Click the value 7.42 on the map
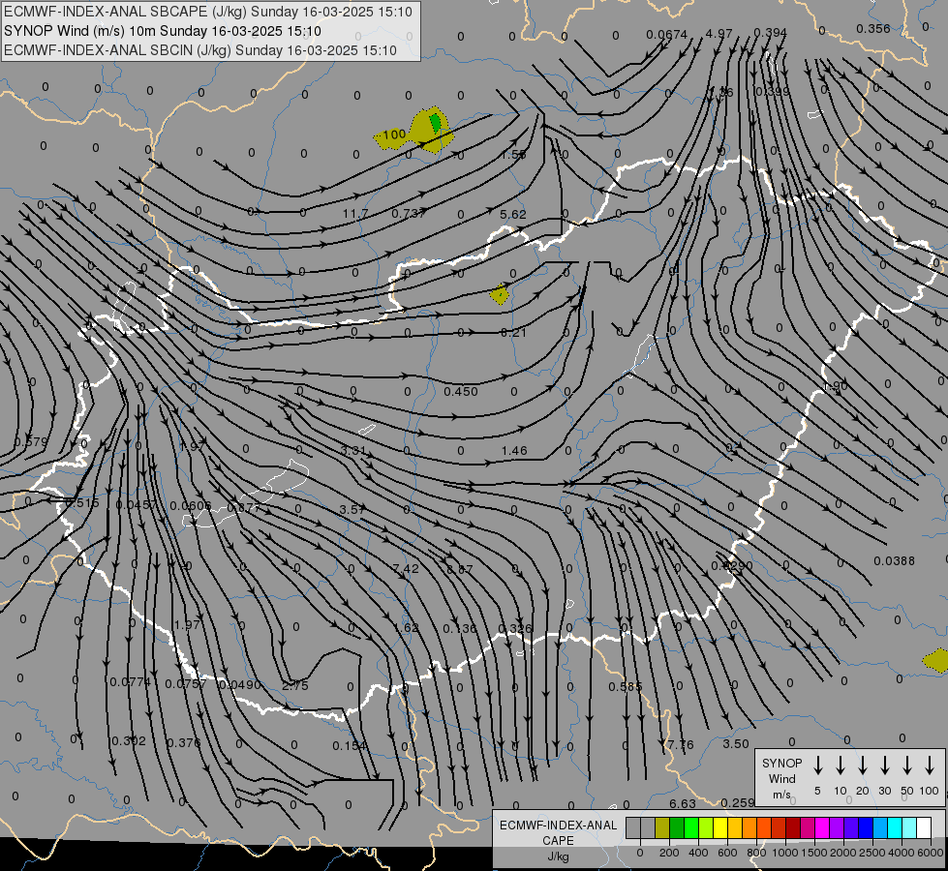 405,569
